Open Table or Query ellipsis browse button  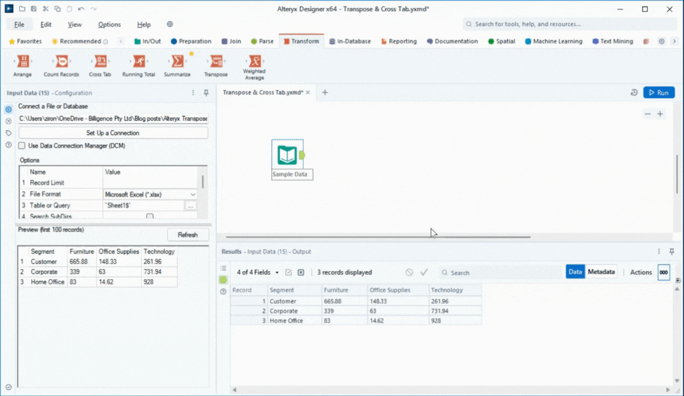coord(190,206)
